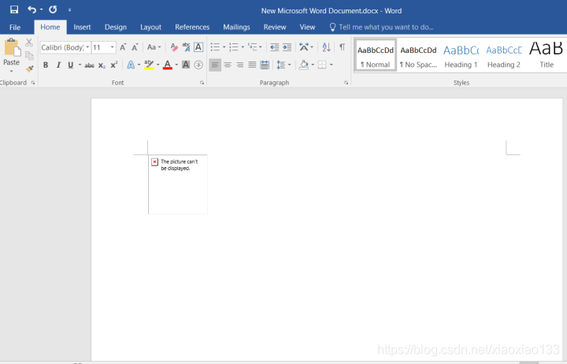Toggle subscript formatting

coord(102,65)
